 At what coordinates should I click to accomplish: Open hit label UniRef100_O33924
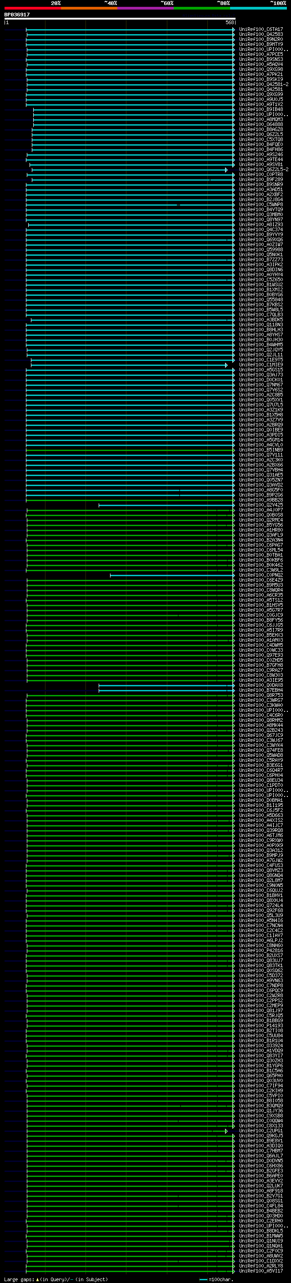261,1045
